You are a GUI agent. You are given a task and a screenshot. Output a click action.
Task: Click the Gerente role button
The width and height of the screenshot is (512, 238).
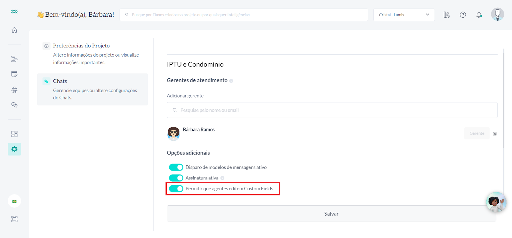pos(476,133)
